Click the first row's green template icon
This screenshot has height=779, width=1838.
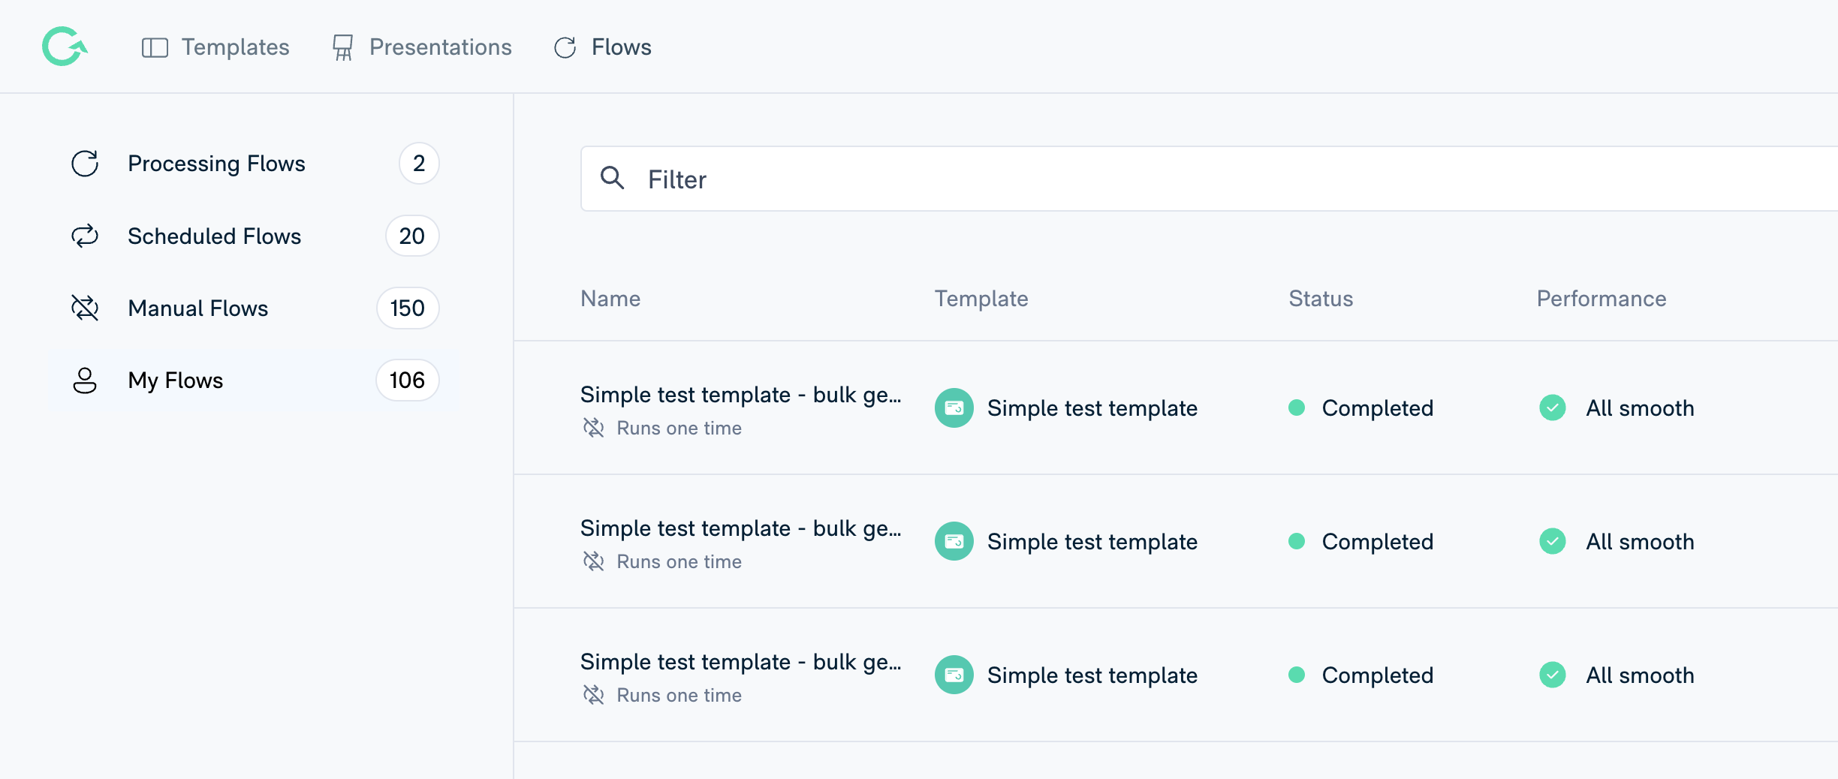pos(954,408)
